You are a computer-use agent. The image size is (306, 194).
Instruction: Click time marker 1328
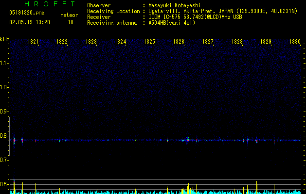pyautogui.click(x=237, y=42)
